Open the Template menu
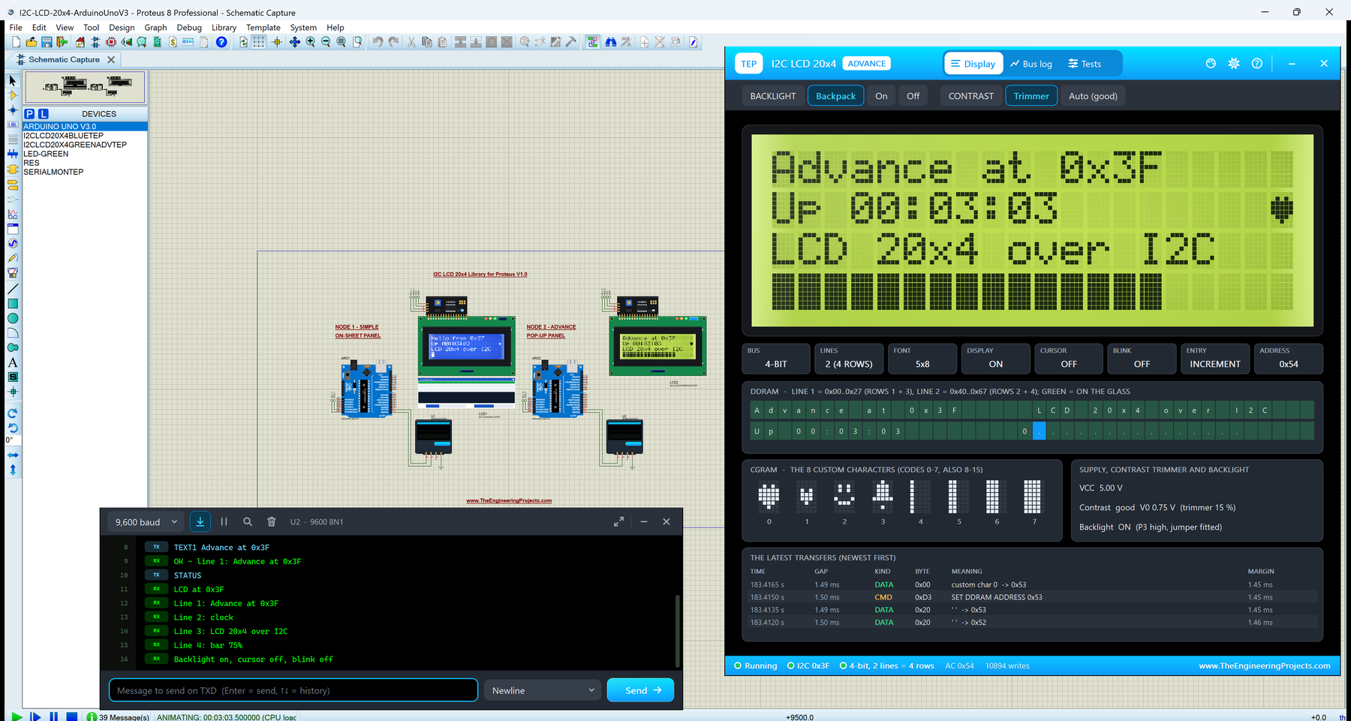 (263, 27)
